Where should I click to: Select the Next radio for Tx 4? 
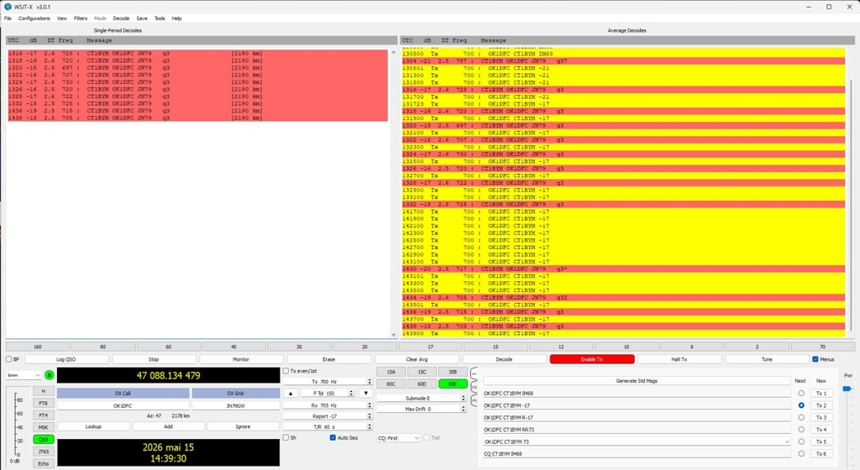[x=801, y=430]
